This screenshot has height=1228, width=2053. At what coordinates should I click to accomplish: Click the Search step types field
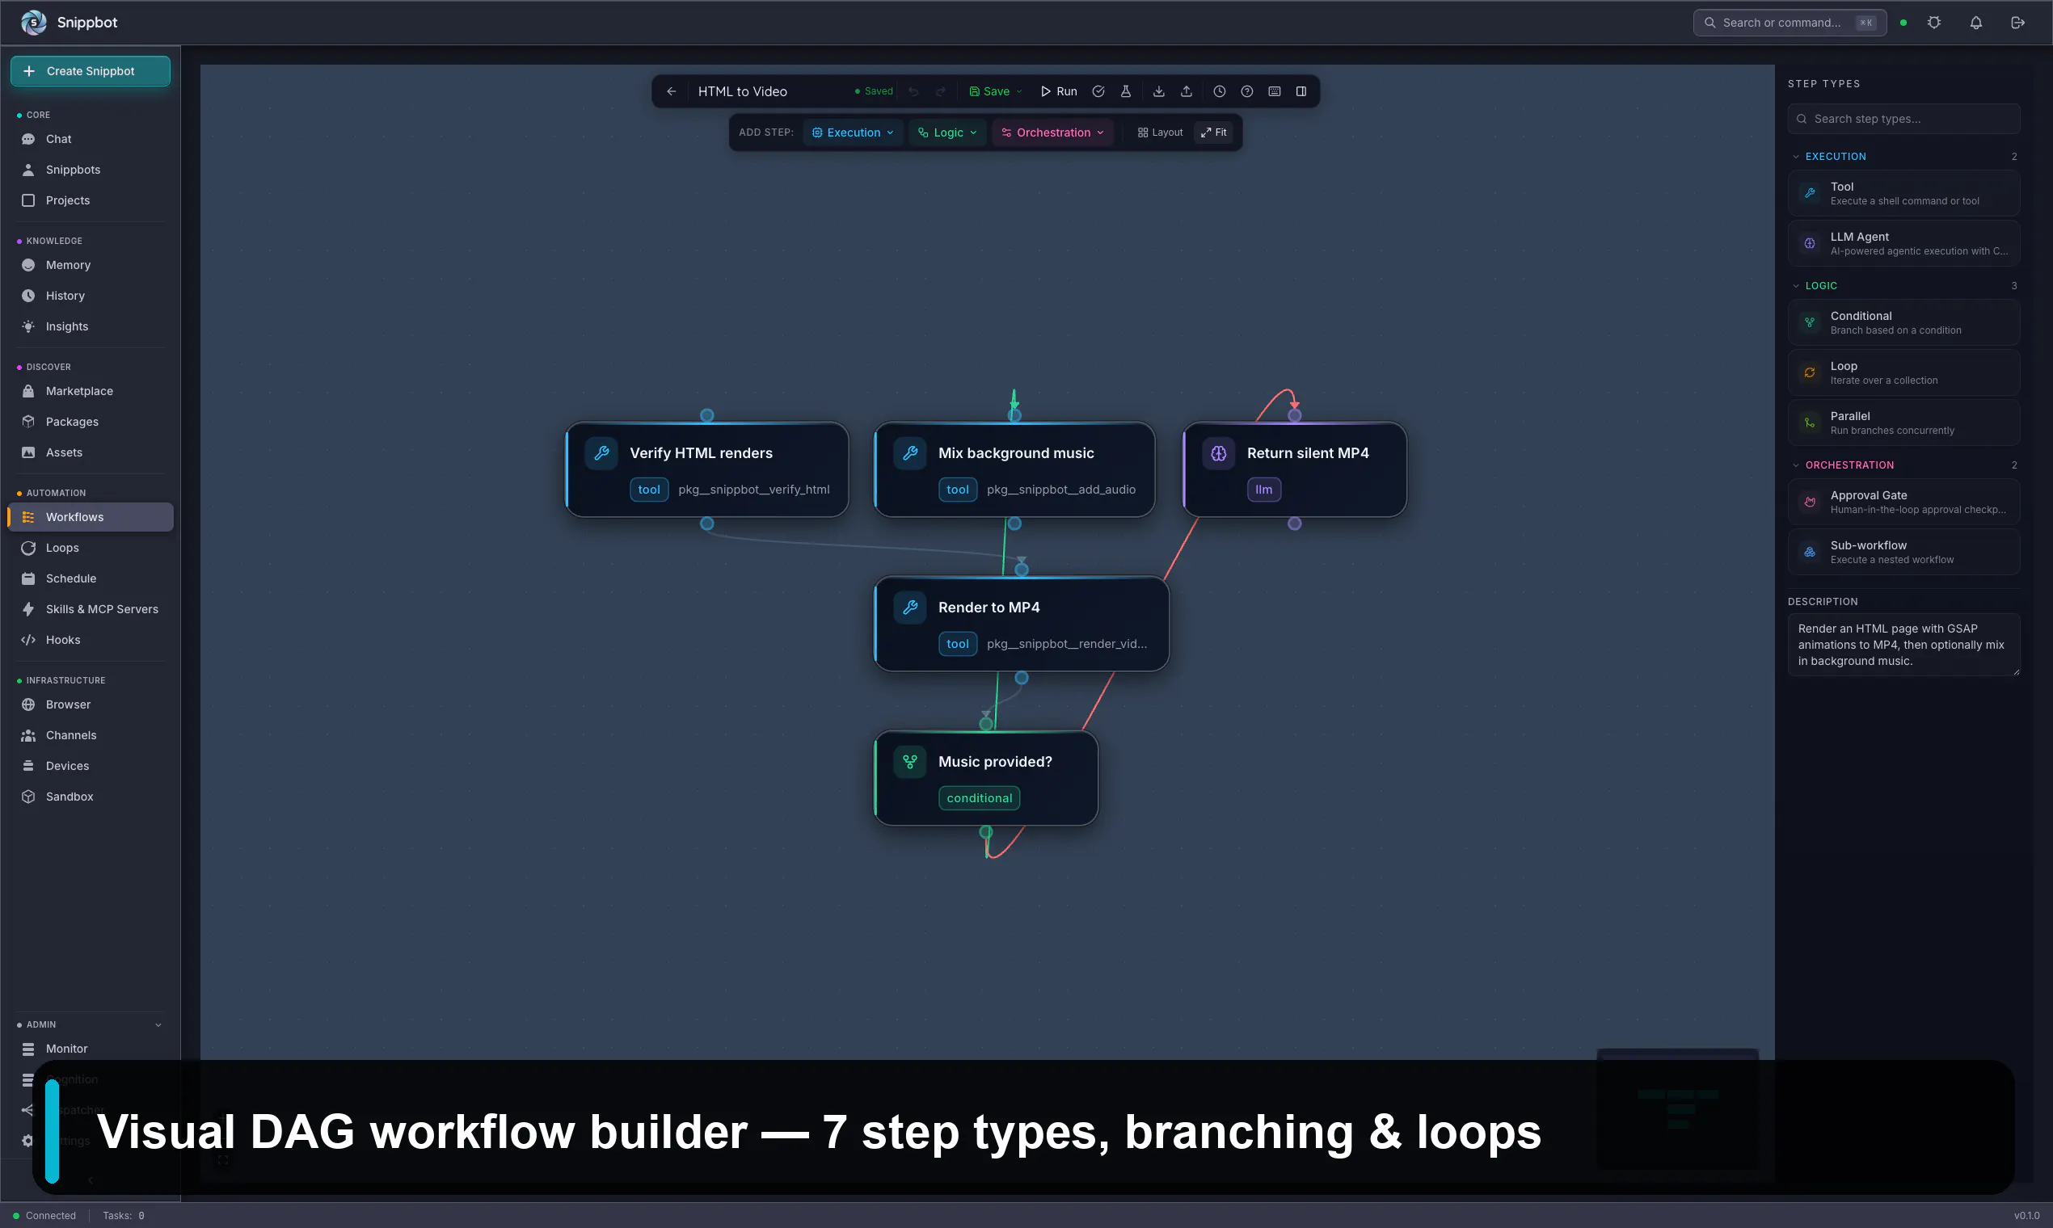click(x=1903, y=118)
